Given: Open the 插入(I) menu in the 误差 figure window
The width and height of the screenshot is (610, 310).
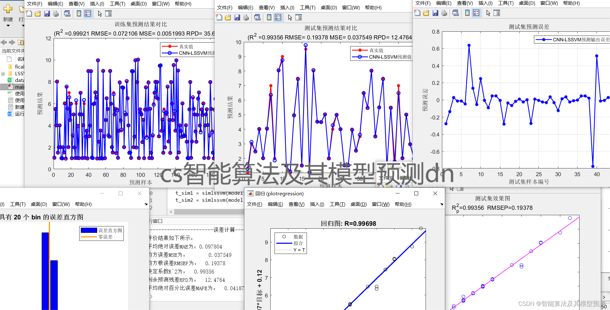Looking at the screenshot, I should pos(485,3).
